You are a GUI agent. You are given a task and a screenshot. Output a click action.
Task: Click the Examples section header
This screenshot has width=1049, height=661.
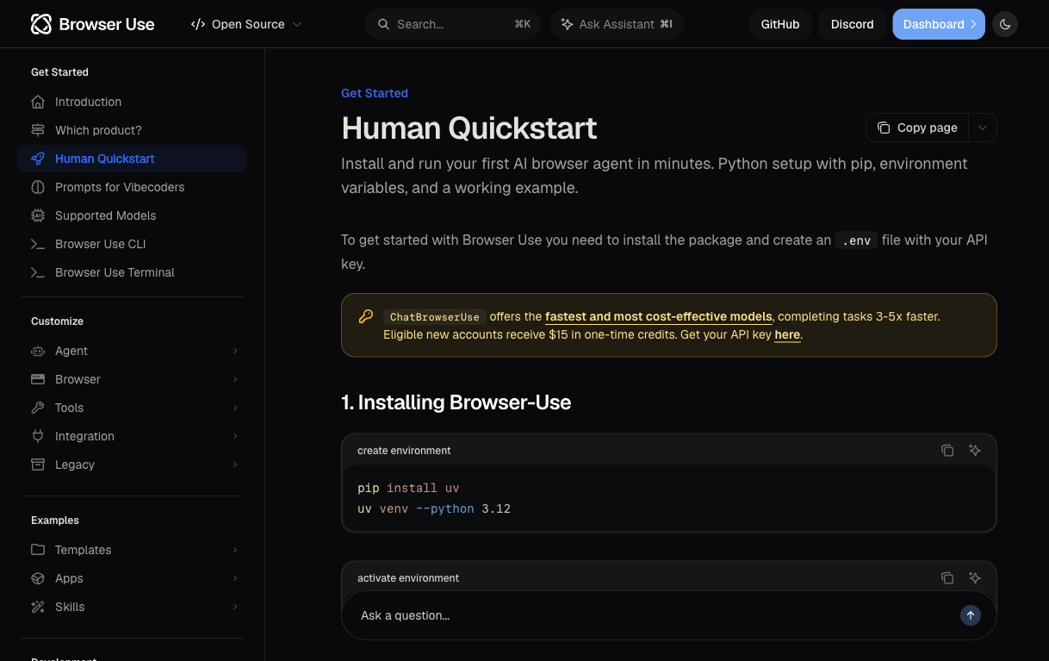point(55,521)
